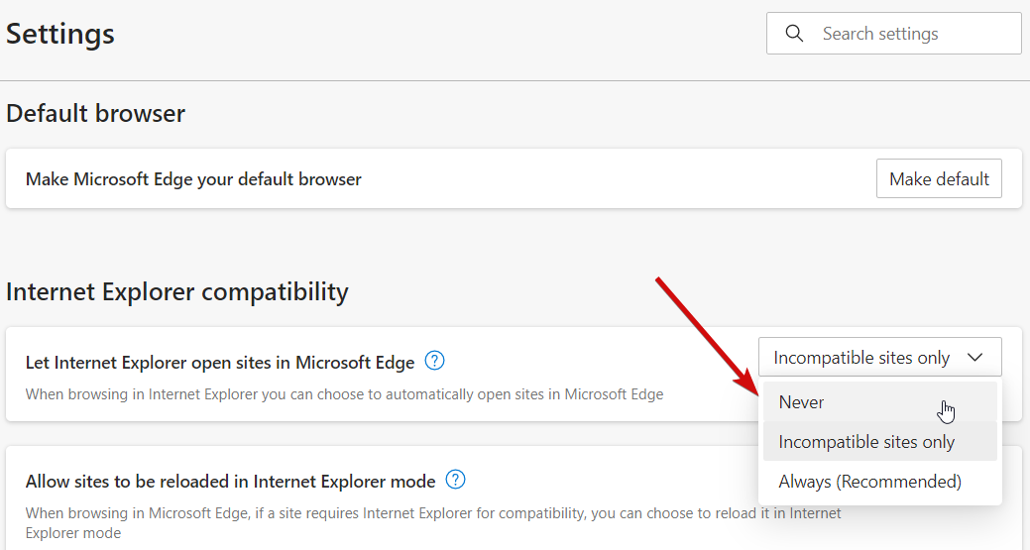
Task: Click the Default browser section heading
Action: pyautogui.click(x=96, y=114)
